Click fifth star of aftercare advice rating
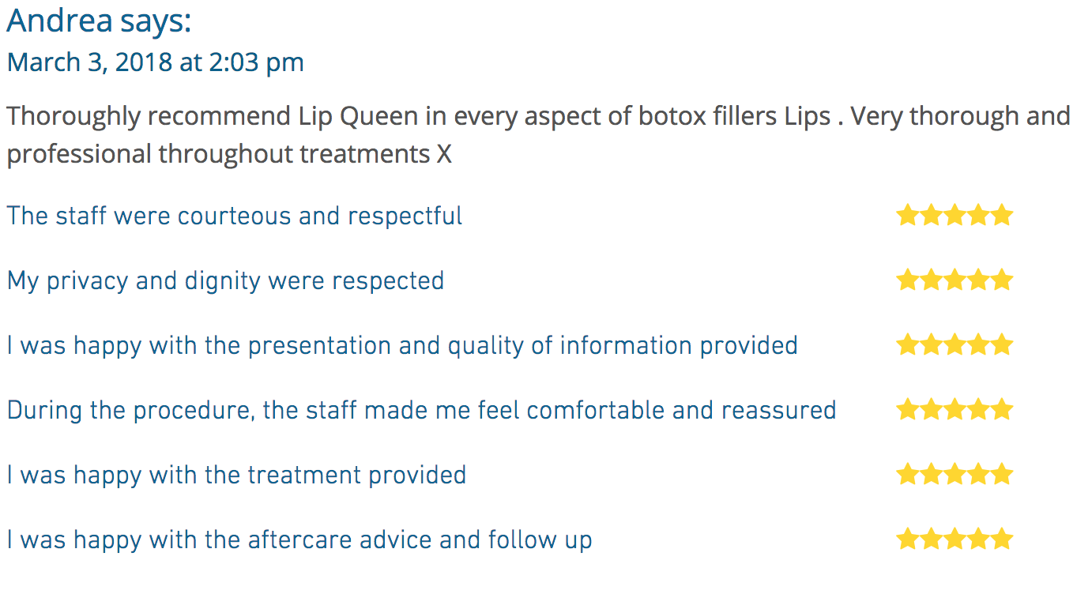1092x594 pixels. pyautogui.click(x=1002, y=539)
